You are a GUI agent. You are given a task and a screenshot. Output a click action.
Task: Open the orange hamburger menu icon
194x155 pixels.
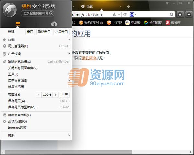coord(18,24)
